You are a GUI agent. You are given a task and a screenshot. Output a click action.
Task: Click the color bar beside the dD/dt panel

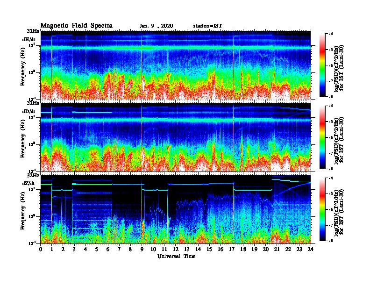pos(322,137)
